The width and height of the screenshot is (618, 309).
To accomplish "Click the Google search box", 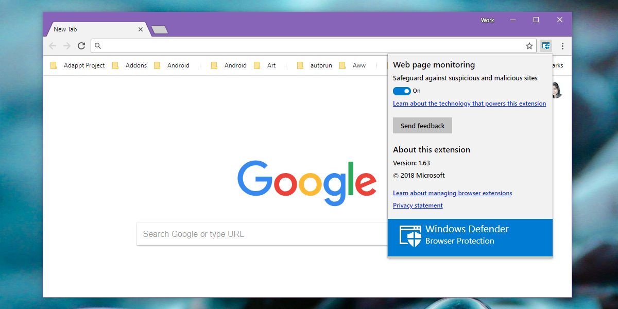I will click(x=263, y=234).
